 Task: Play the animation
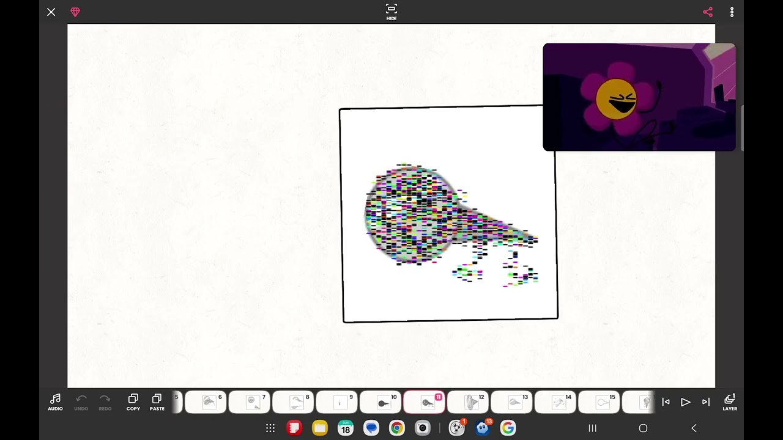(686, 402)
